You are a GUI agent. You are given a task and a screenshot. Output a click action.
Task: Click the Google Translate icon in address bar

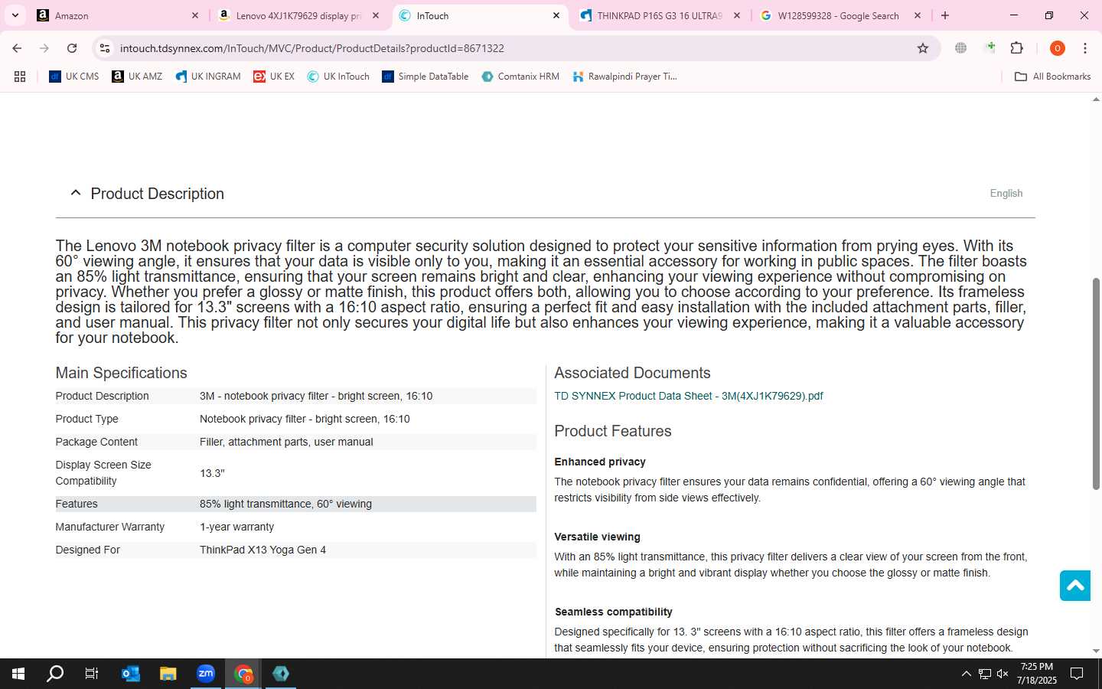click(960, 48)
